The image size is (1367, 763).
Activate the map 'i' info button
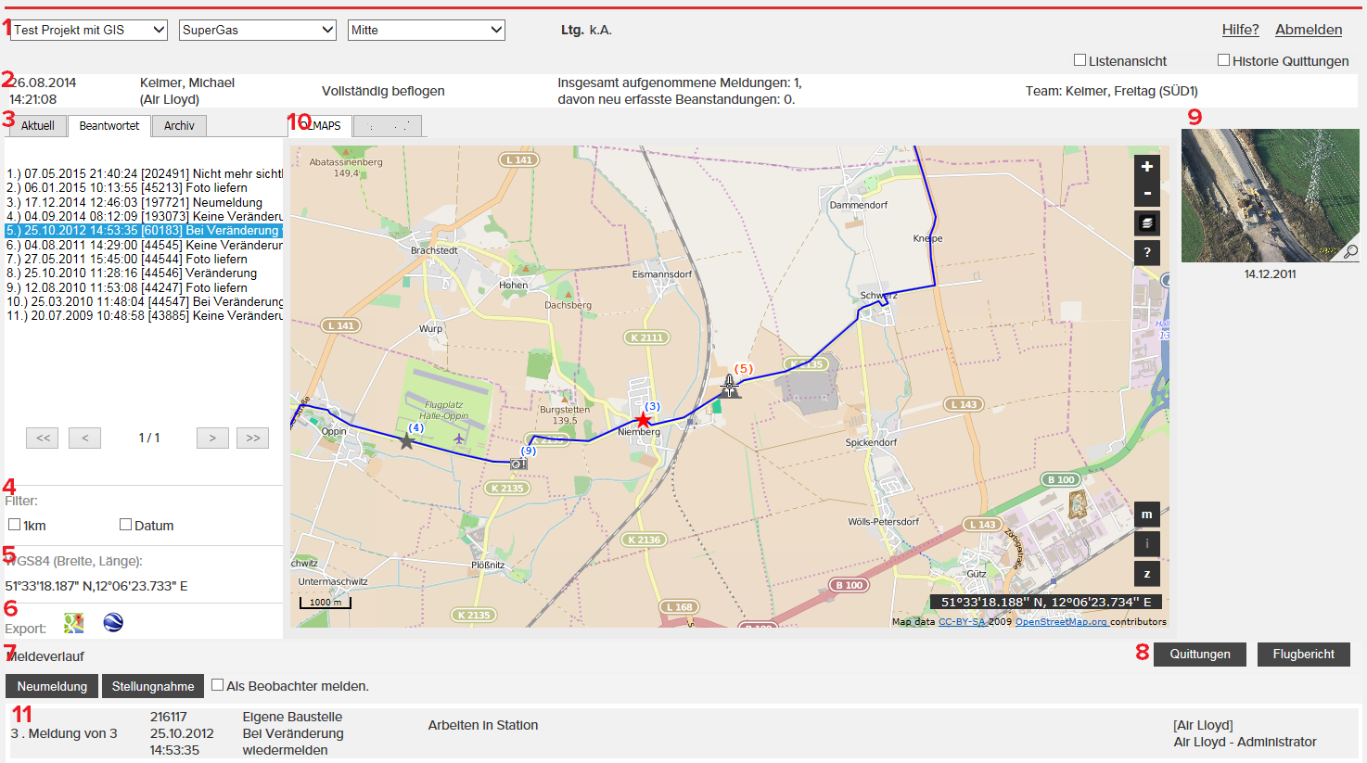[x=1147, y=544]
